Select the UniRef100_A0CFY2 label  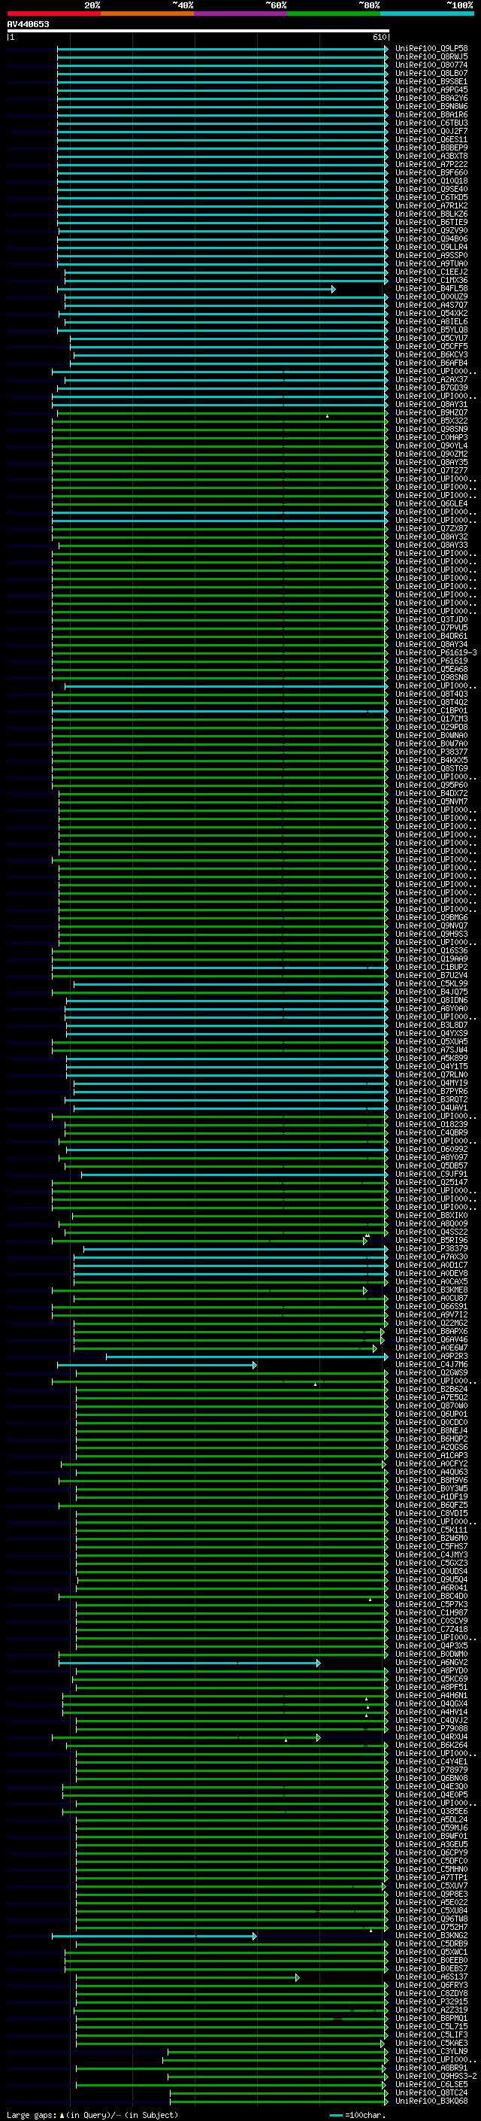click(x=431, y=1464)
